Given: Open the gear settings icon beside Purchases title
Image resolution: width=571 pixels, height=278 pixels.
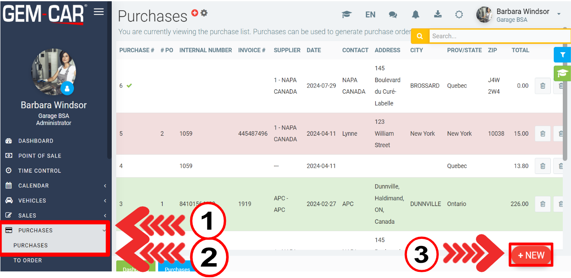Looking at the screenshot, I should (x=204, y=13).
